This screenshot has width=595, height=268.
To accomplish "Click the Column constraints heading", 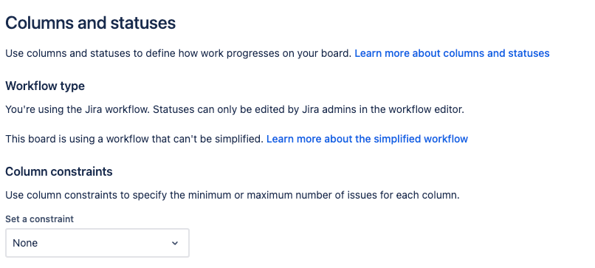I will pyautogui.click(x=59, y=171).
